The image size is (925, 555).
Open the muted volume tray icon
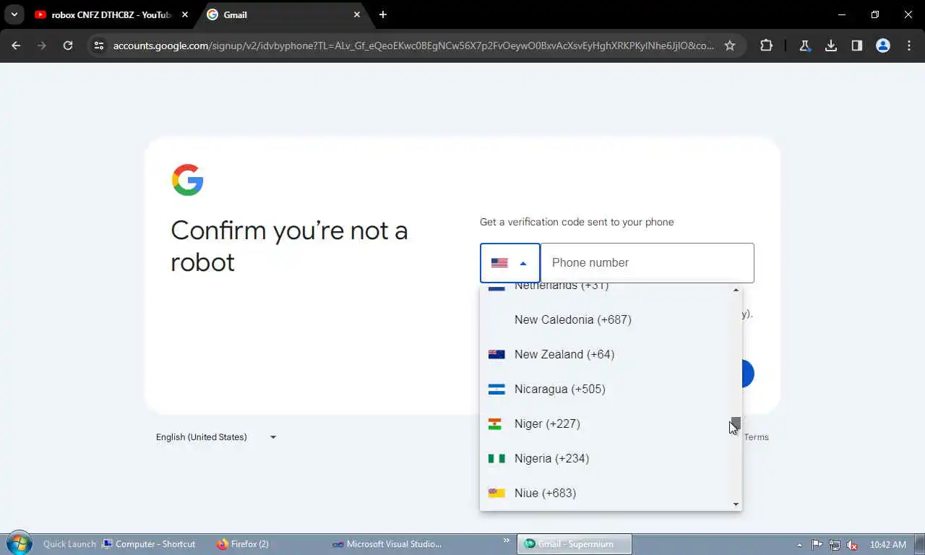853,545
